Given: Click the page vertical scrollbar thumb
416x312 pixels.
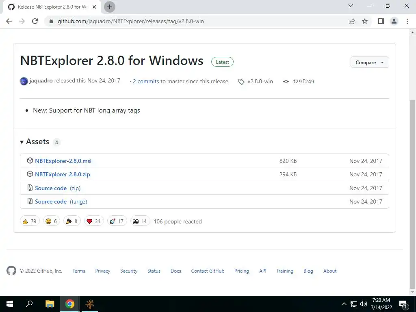Looking at the screenshot, I should pyautogui.click(x=413, y=194).
